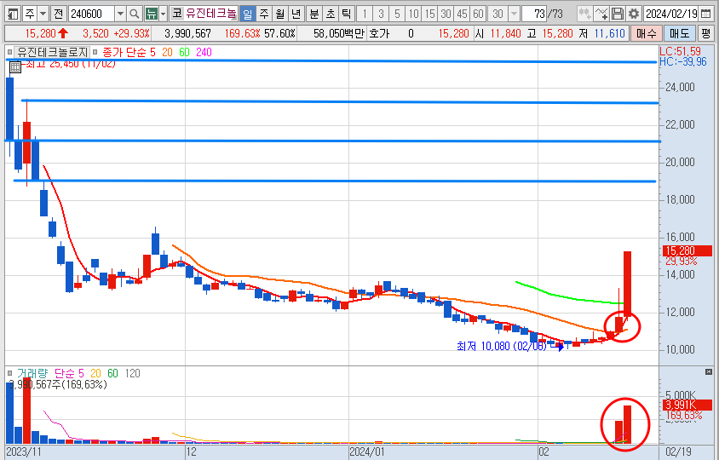Click green 60 moving average label

[184, 52]
